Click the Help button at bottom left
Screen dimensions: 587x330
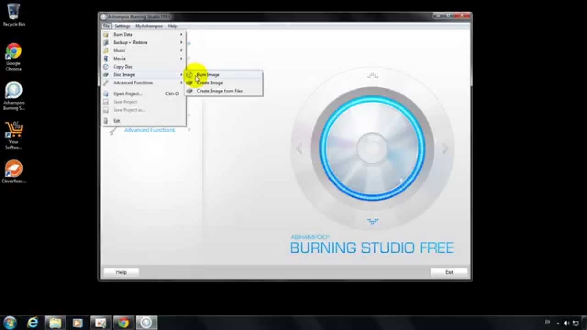click(121, 272)
